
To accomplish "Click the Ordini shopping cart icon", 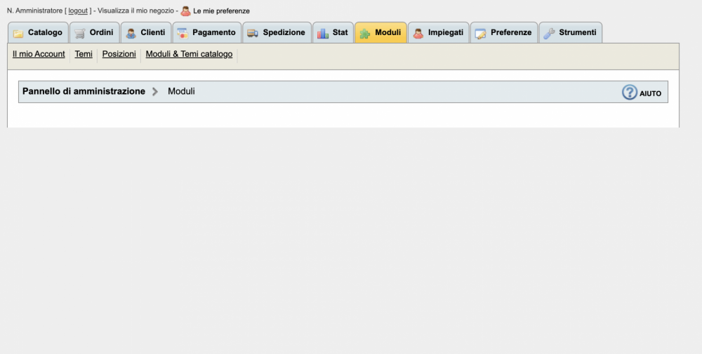I will pos(80,34).
